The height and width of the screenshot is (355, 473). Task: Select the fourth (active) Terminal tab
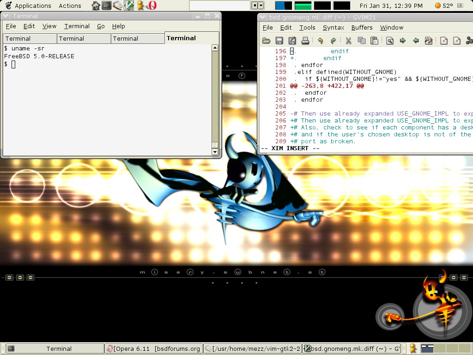[x=192, y=38]
